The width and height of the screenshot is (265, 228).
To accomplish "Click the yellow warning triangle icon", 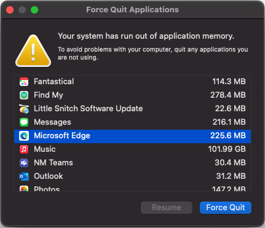I will (x=33, y=51).
